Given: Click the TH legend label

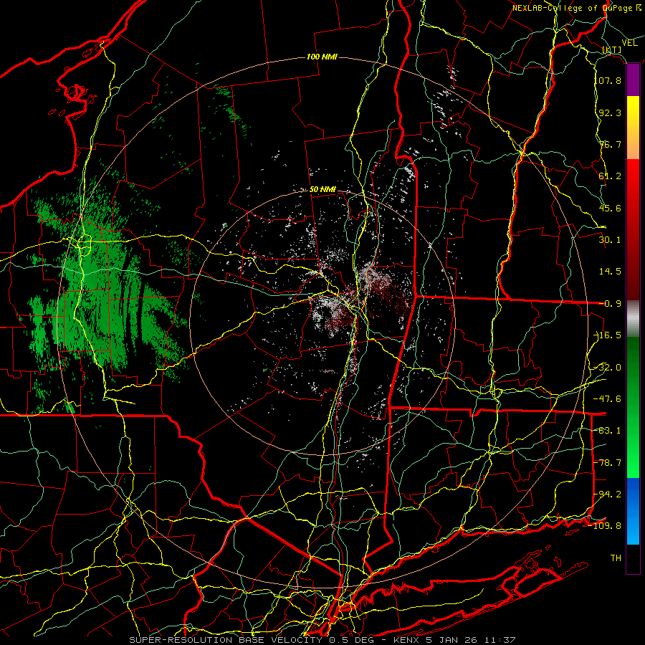Looking at the screenshot, I should (616, 558).
